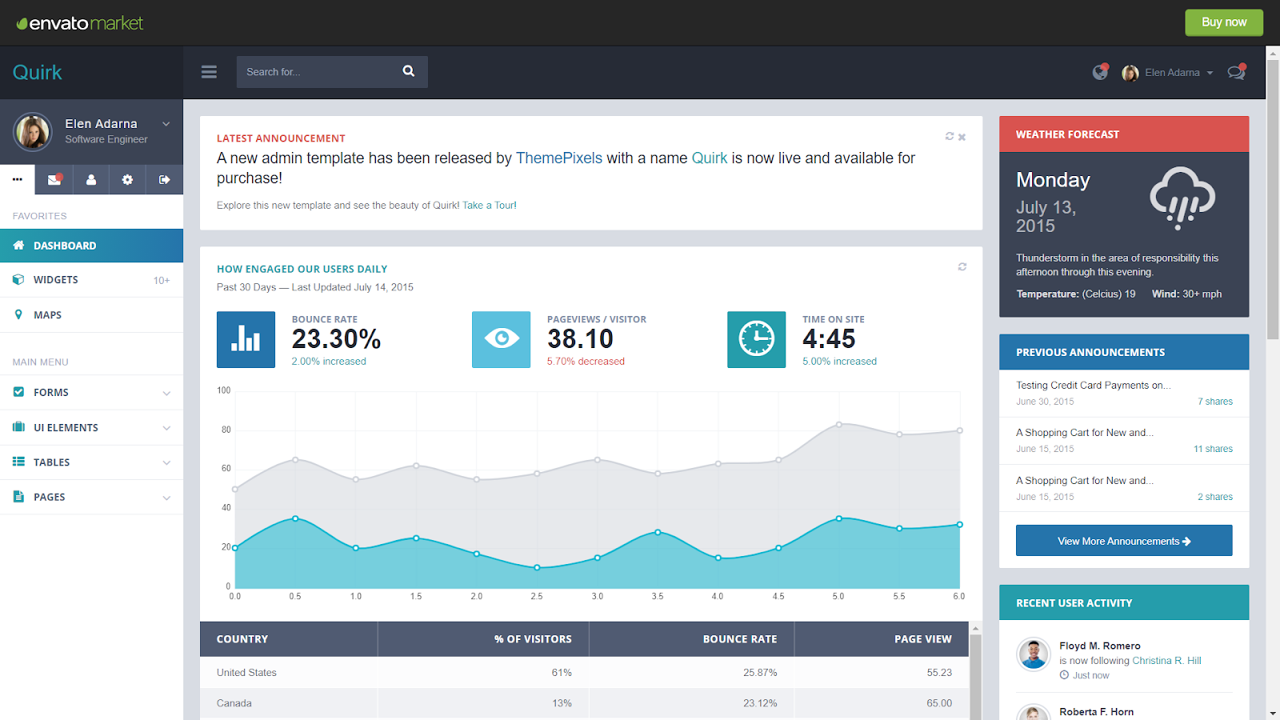Select the sidebar user profile icon tab
The image size is (1280, 720).
point(91,180)
